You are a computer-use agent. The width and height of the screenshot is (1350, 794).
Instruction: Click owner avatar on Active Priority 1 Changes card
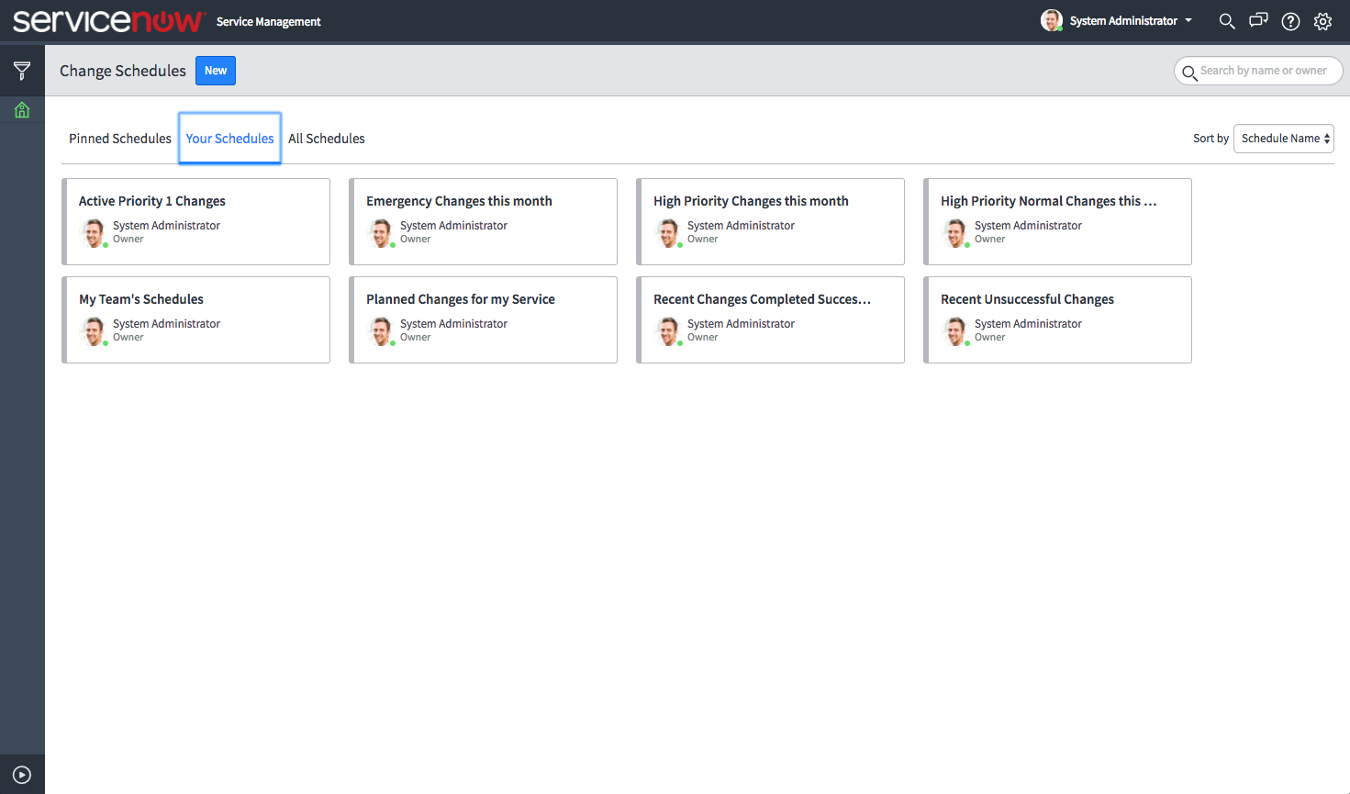coord(94,233)
